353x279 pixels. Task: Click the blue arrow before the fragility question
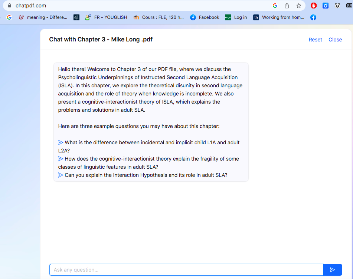pyautogui.click(x=61, y=159)
